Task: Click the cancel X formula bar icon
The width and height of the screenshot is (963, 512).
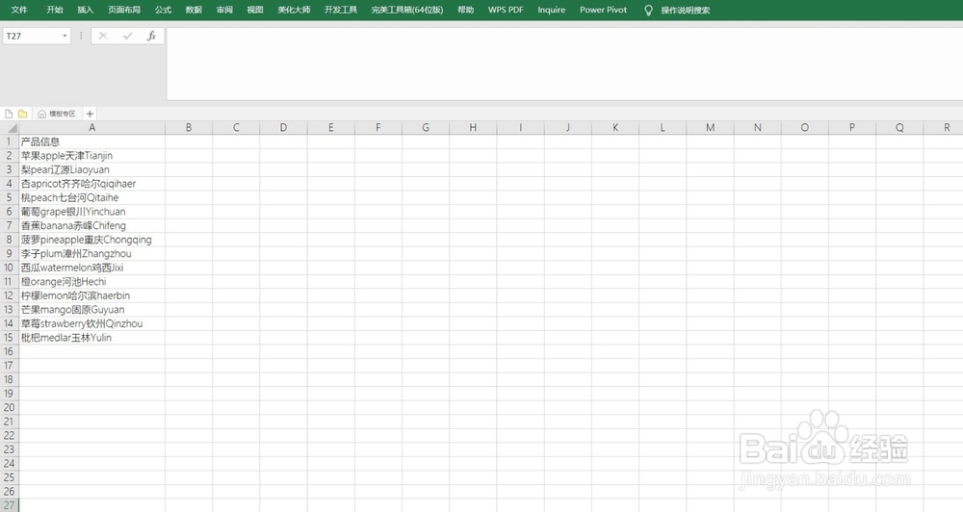Action: coord(103,37)
